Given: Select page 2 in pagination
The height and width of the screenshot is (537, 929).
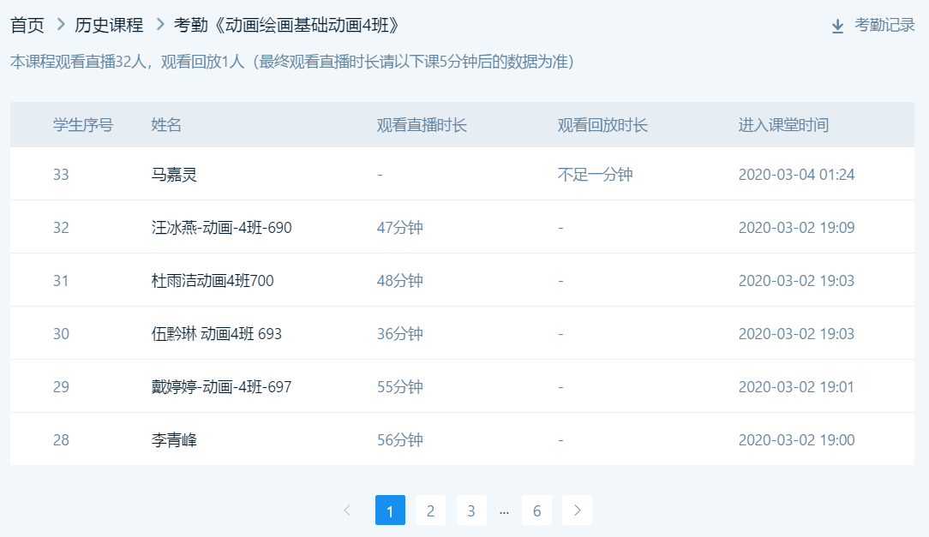Looking at the screenshot, I should point(430,510).
